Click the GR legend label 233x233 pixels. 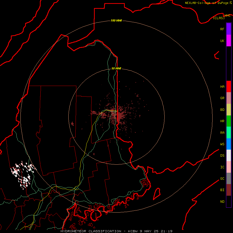tap(222, 98)
